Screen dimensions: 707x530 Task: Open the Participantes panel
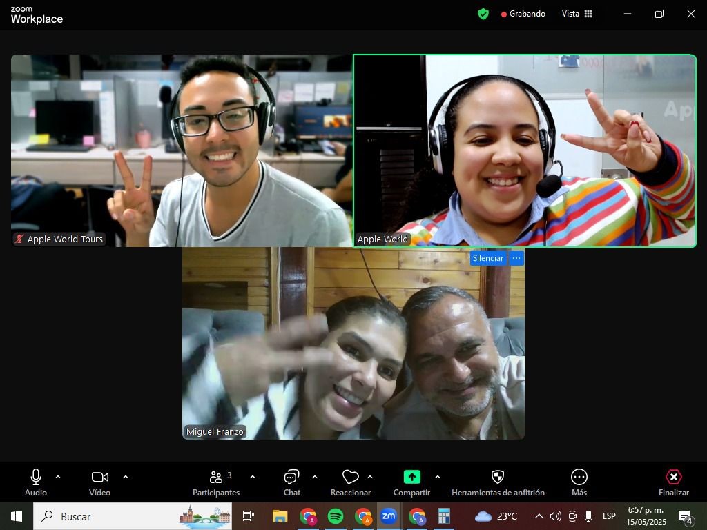216,481
